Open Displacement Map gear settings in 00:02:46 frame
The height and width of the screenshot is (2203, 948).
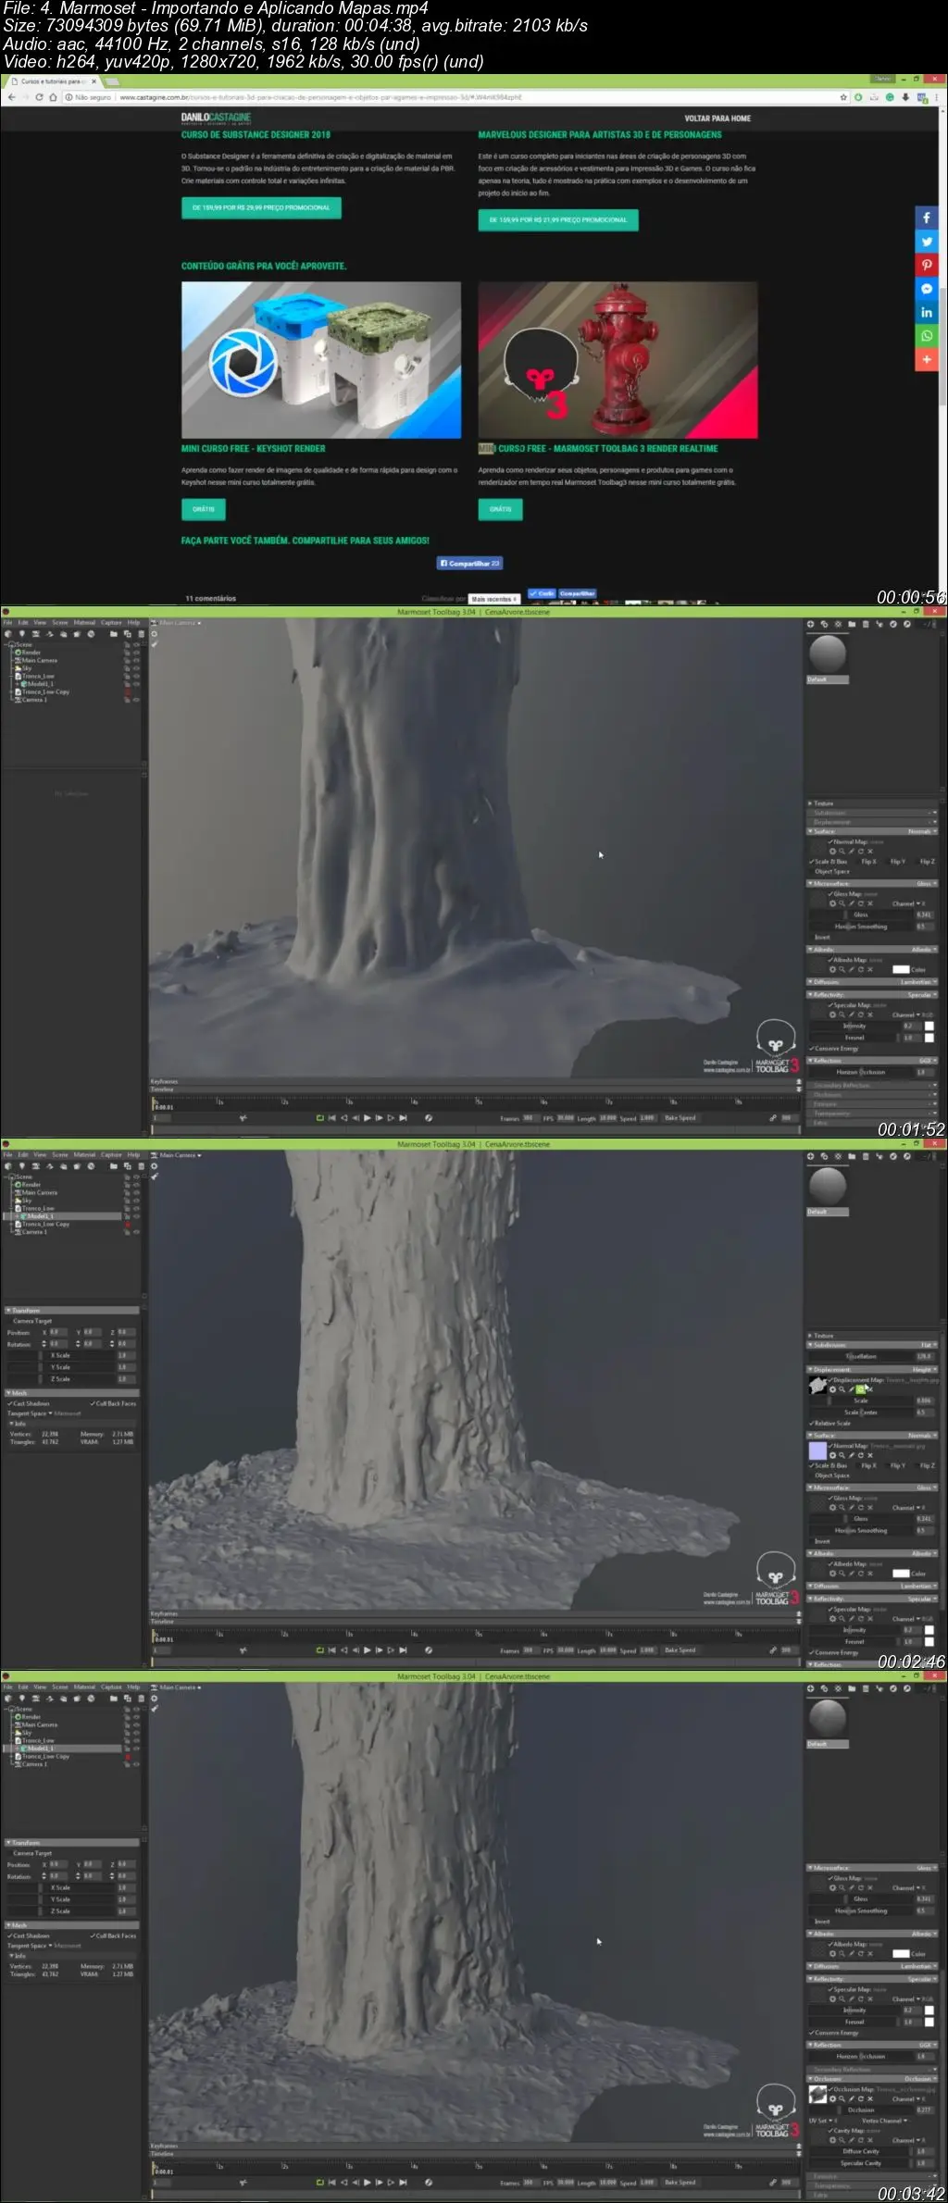[832, 1389]
